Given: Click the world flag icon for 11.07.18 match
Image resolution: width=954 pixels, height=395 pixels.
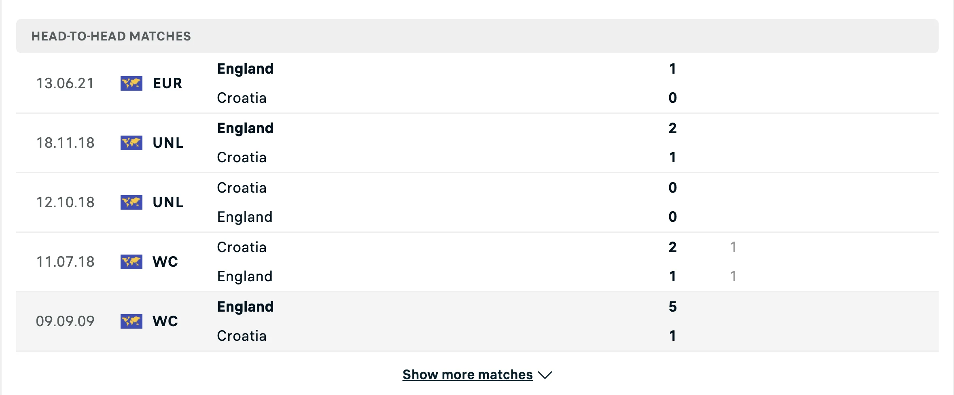Looking at the screenshot, I should (x=131, y=262).
